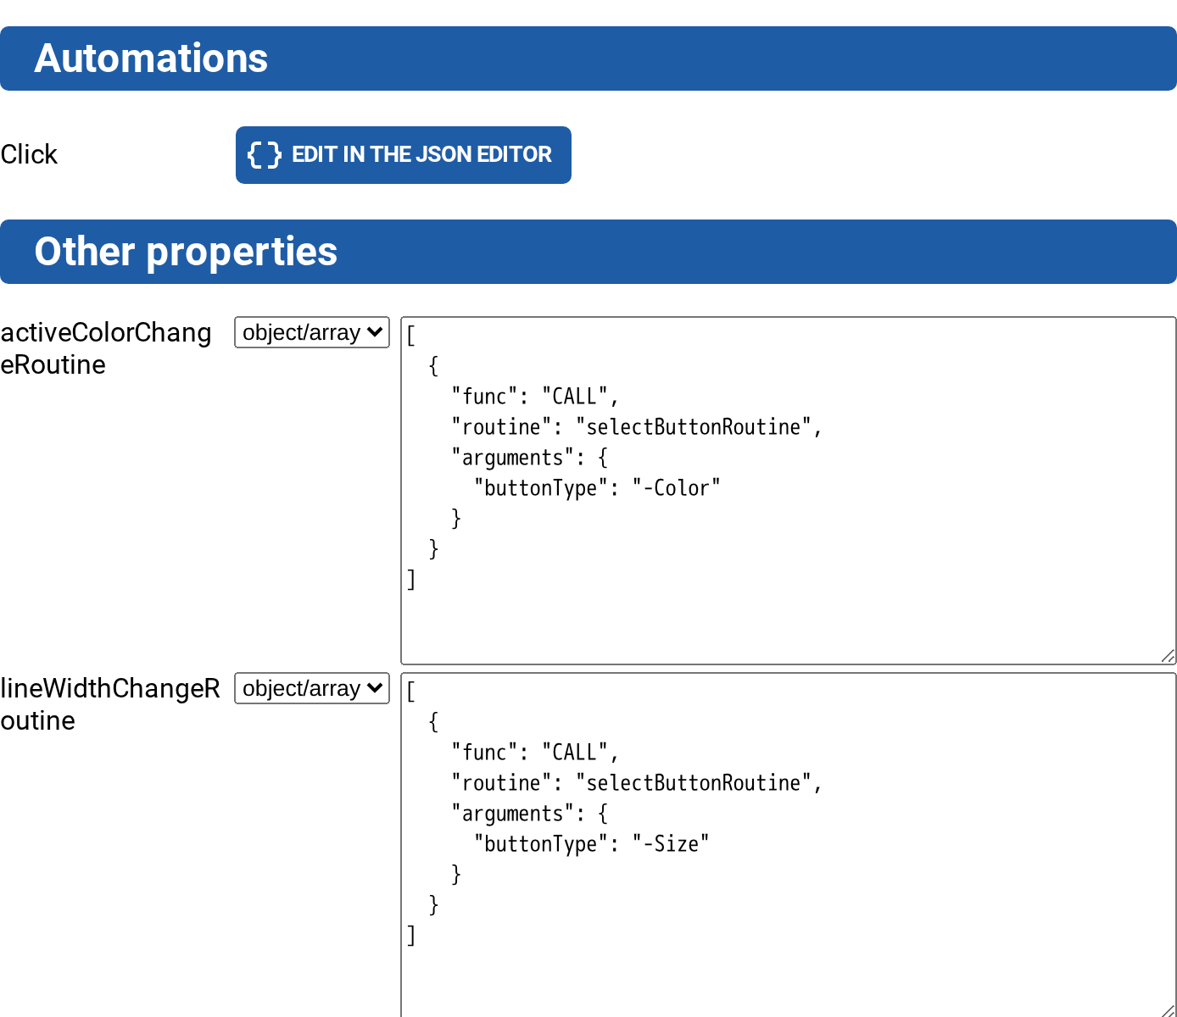Screen dimensions: 1177x1017
Task: Open type dropdown for lineWidthChangeRoutine
Action: [312, 688]
